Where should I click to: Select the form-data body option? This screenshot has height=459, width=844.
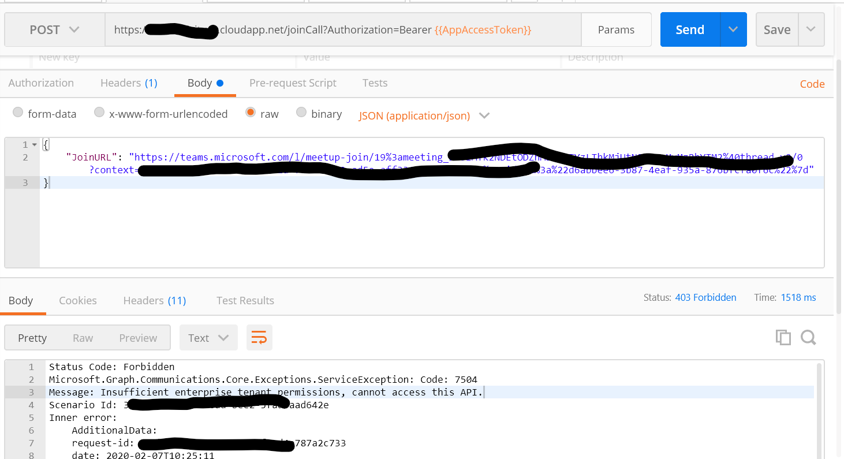point(18,113)
